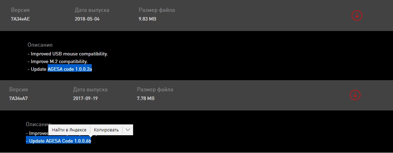Click the 7A34vA7 version text
Viewport: 393px width, 153px height.
click(x=19, y=98)
